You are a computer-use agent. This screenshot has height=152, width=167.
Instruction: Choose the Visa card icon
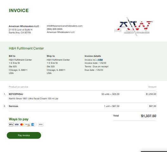(16, 124)
